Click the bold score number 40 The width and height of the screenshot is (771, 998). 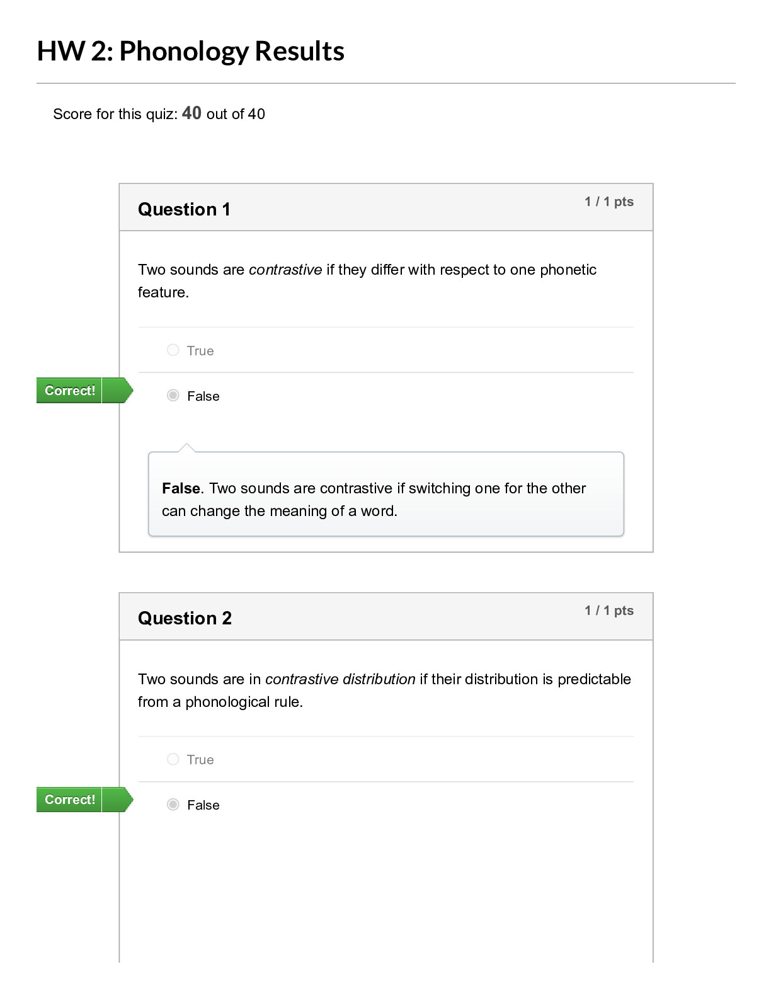pos(191,113)
